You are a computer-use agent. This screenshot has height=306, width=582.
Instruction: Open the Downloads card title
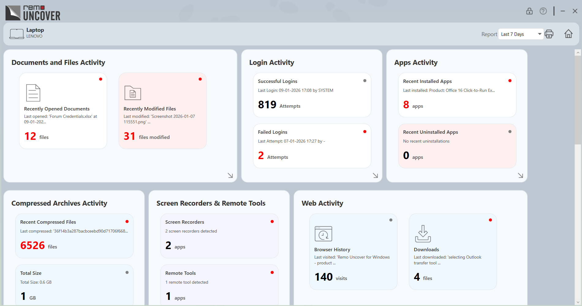426,249
